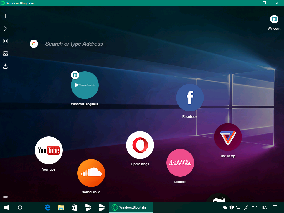Open the image gallery icon in sidebar
Image resolution: width=284 pixels, height=213 pixels.
point(6,54)
